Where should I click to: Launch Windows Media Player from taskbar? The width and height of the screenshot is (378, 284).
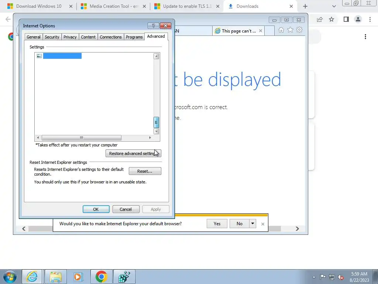tap(78, 277)
